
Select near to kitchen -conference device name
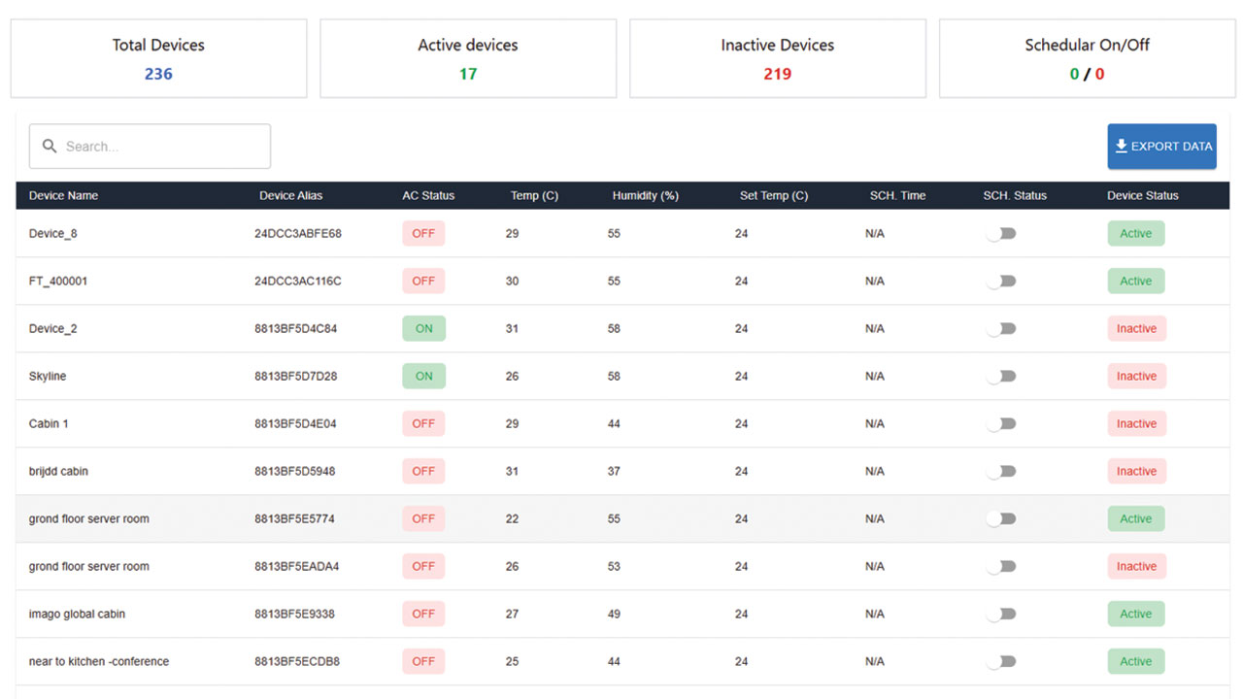pyautogui.click(x=99, y=662)
